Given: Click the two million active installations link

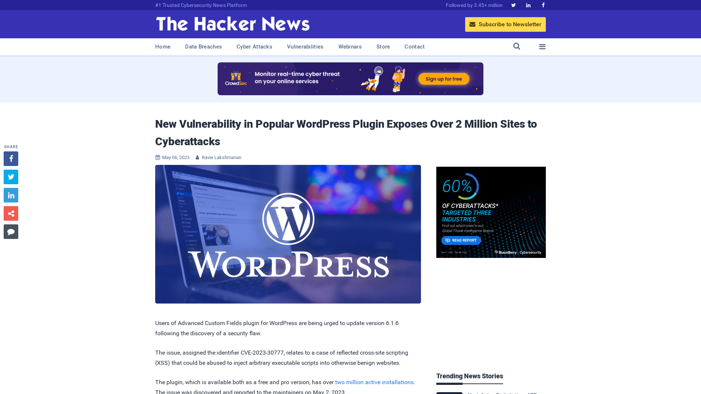Looking at the screenshot, I should pyautogui.click(x=374, y=382).
